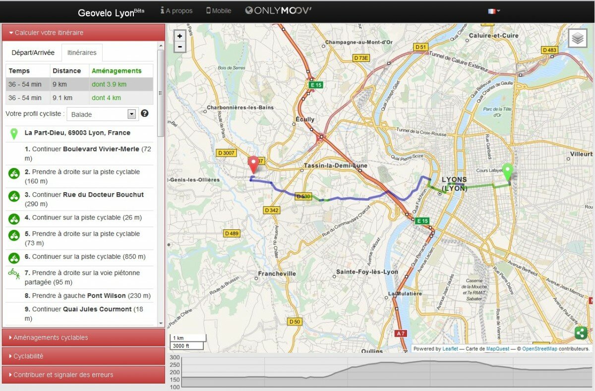Viewport: 595px width, 391px height.
Task: Zoom in the map with plus button
Action: (179, 36)
